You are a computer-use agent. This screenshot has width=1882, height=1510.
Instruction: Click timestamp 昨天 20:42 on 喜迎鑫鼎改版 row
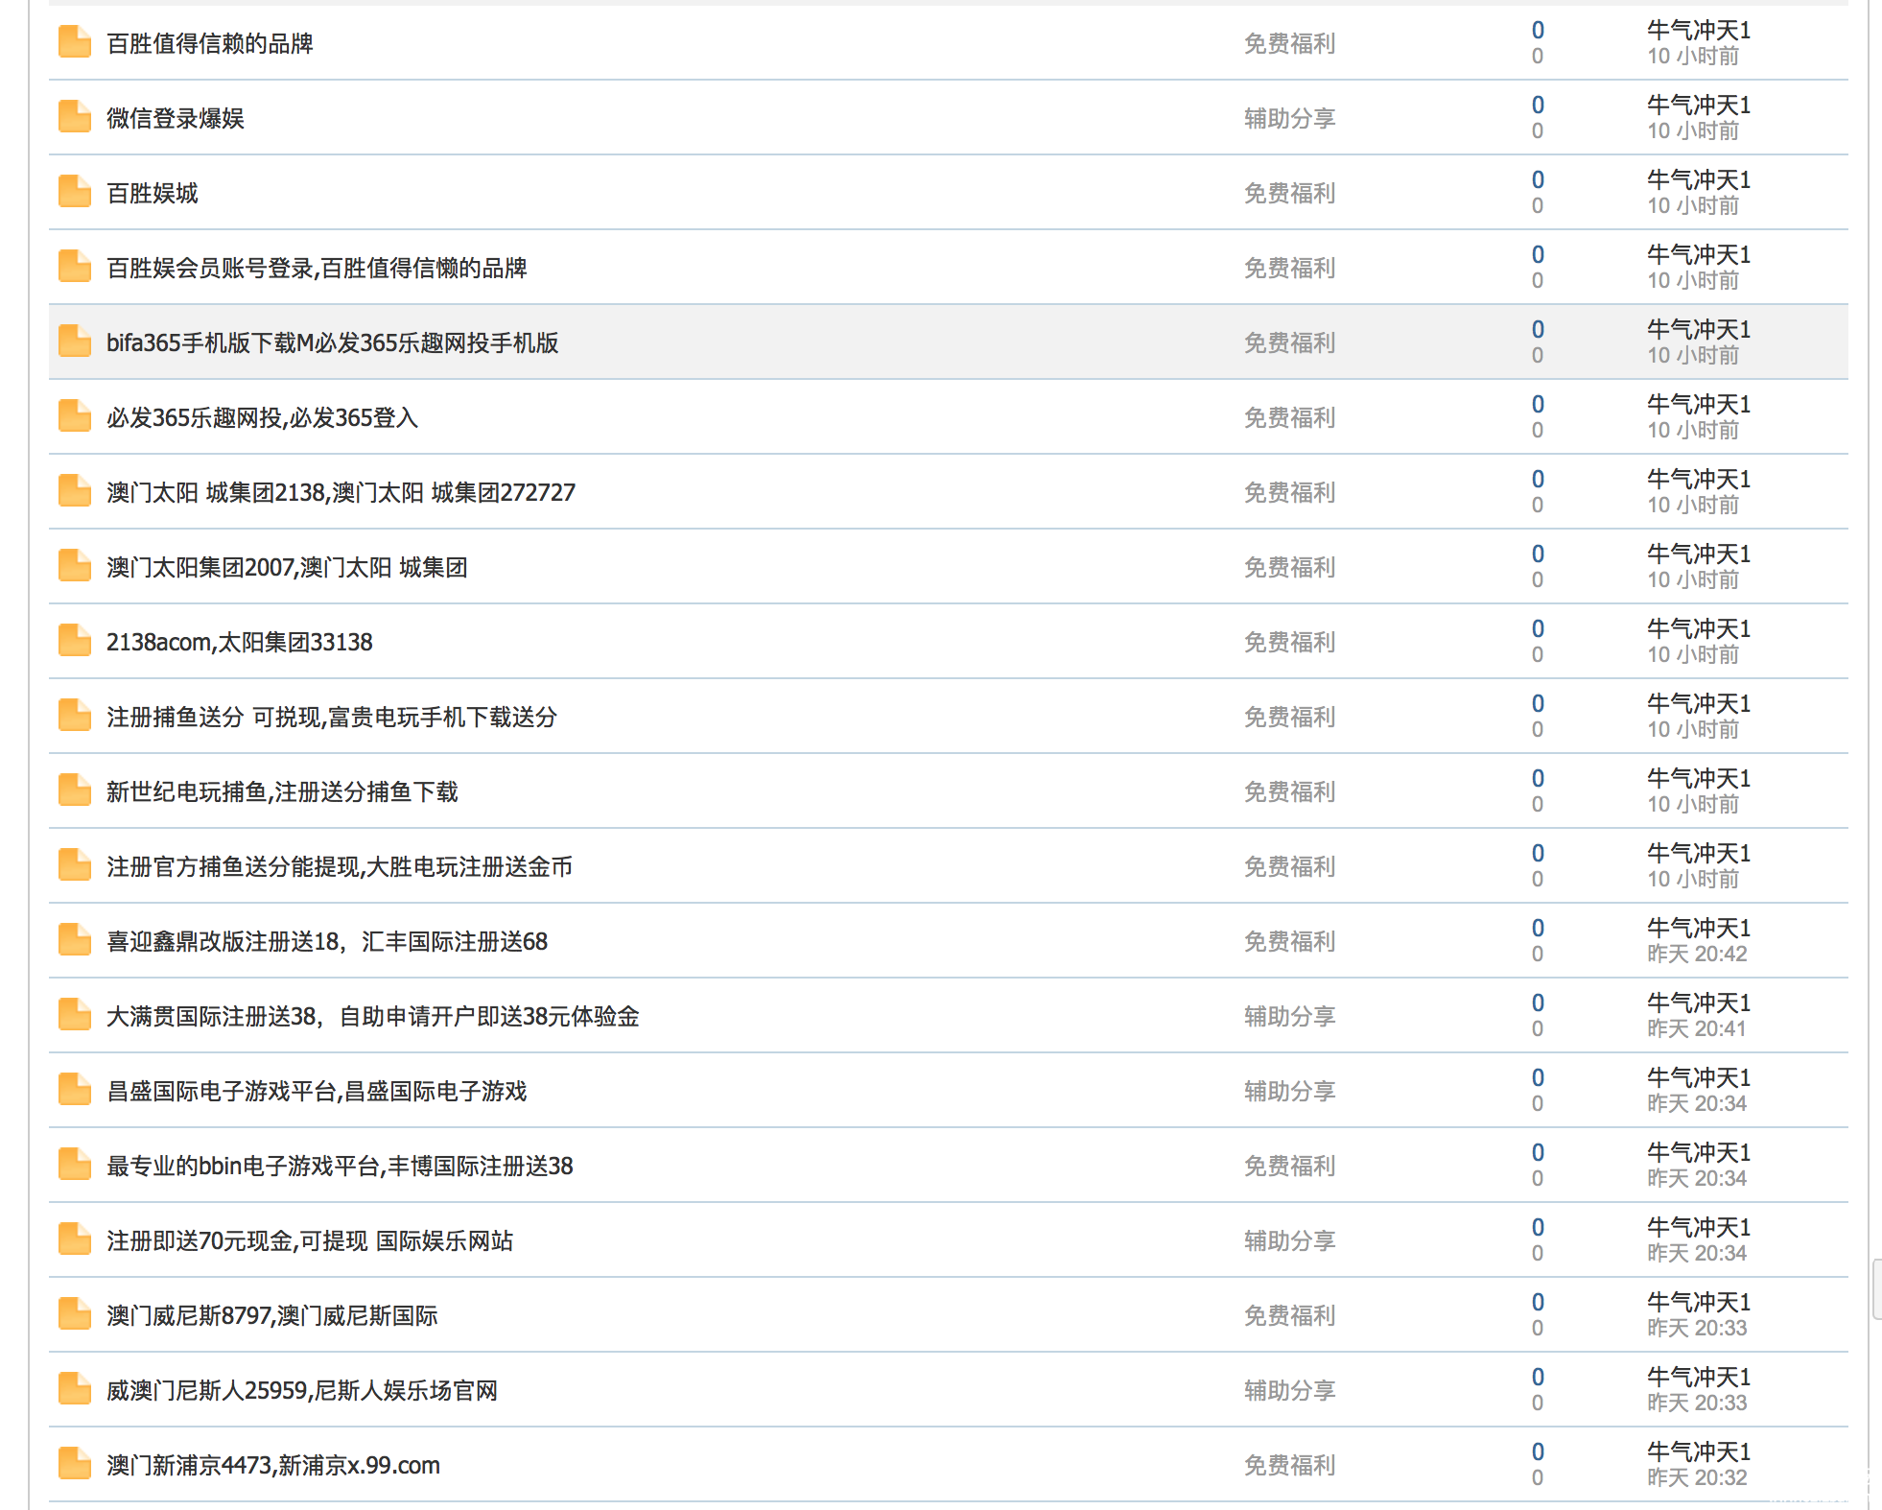point(1697,954)
